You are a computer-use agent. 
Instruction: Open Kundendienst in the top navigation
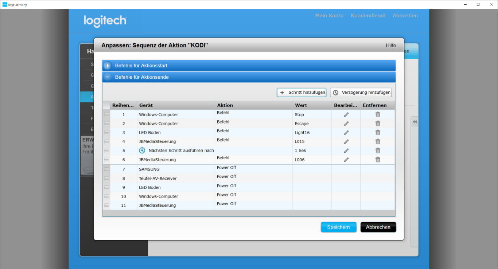point(368,16)
